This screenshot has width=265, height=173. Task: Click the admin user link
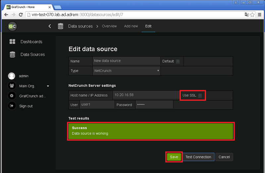(24, 76)
